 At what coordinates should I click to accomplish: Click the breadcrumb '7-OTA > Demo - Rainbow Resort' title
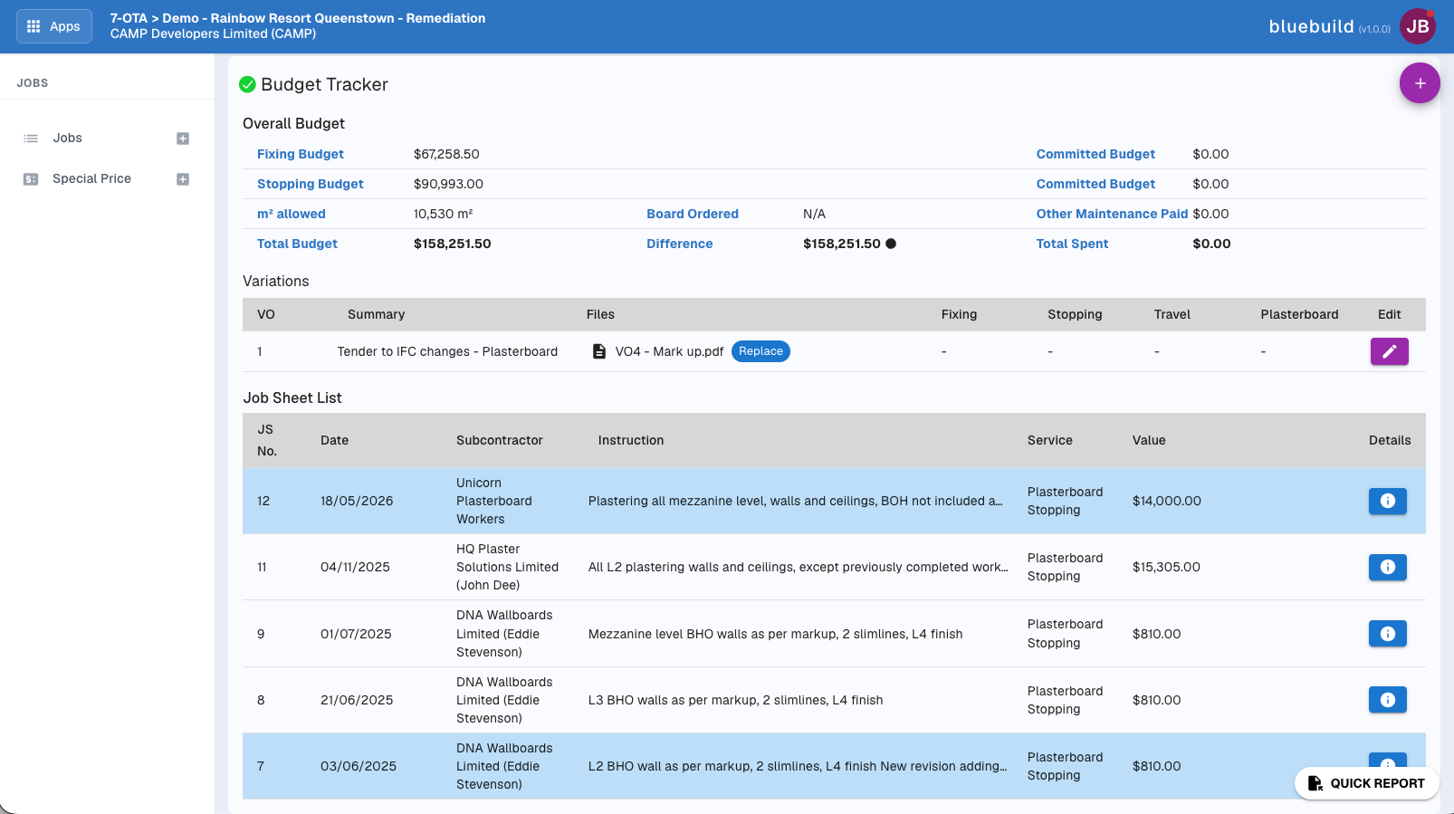[x=298, y=18]
